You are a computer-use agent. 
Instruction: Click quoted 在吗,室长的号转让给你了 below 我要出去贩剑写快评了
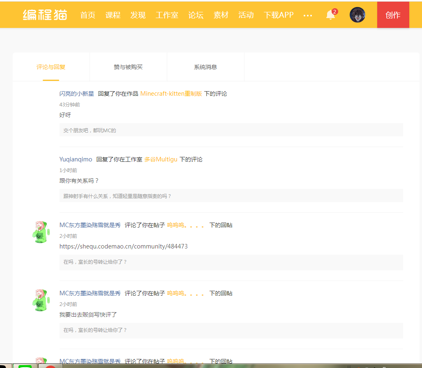click(231, 331)
